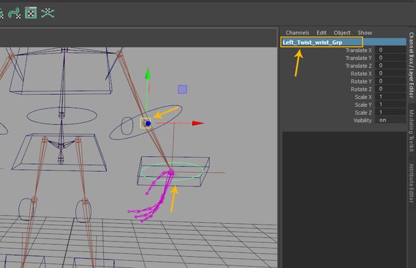Image resolution: width=416 pixels, height=268 pixels.
Task: Click the curved arrow shelf icon
Action: coord(15,13)
